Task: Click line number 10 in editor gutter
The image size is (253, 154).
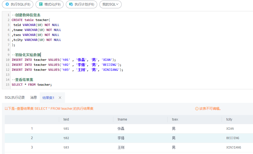Action: (x=7, y=60)
